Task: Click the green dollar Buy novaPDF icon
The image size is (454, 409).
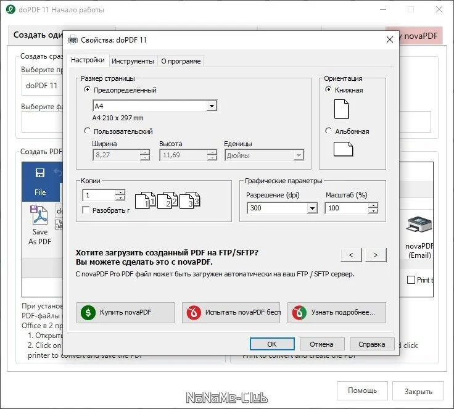Action: (88, 313)
